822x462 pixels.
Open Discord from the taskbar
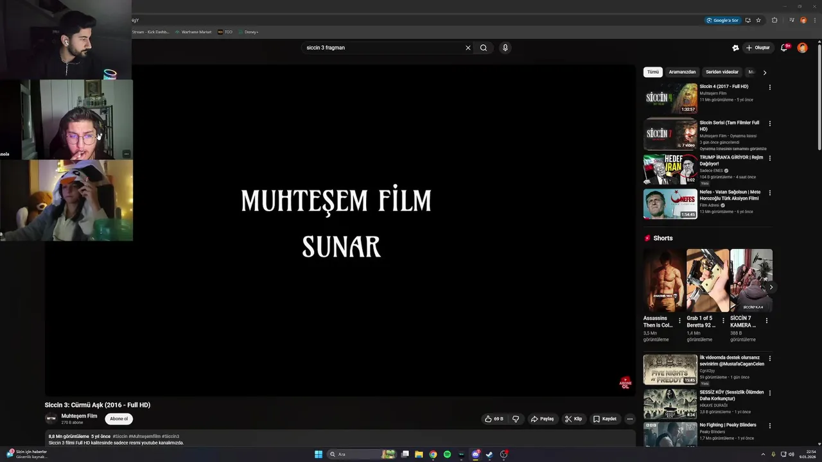click(x=475, y=454)
